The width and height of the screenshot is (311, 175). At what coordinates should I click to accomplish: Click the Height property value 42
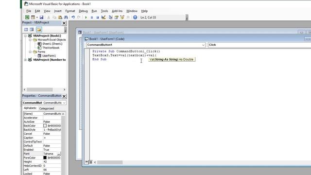(x=52, y=162)
